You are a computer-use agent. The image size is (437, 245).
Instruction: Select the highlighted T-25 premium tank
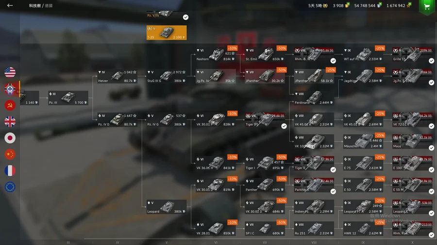[167, 32]
